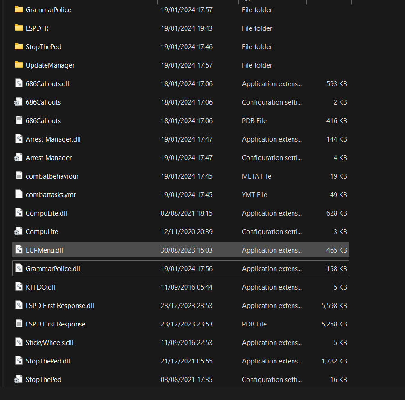This screenshot has height=400, width=405.
Task: Select the LSPDFR folder icon
Action: tap(19, 28)
